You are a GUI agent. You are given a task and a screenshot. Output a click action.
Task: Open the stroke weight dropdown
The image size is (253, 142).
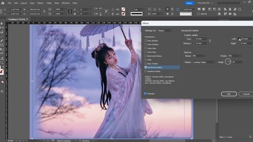[x=144, y=9]
